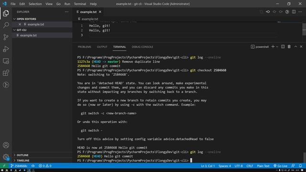Click Explorer panel more actions ellipsis
306x172 pixels.
(x=66, y=12)
